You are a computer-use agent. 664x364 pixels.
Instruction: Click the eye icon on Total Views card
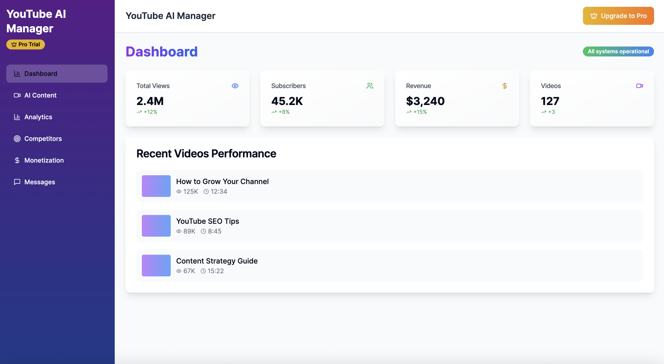pos(235,86)
